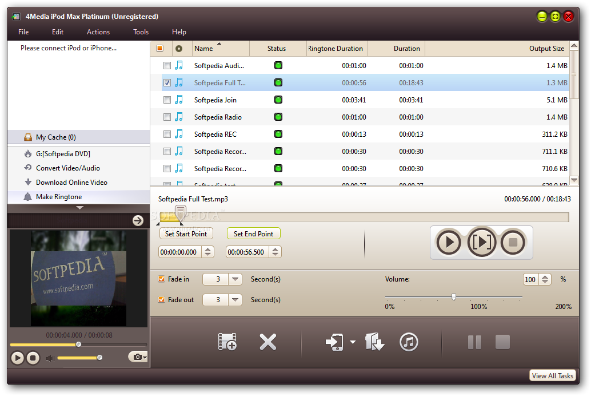Check the first Softpedia Recor... row checkbox
This screenshot has width=591, height=396.
[x=167, y=152]
